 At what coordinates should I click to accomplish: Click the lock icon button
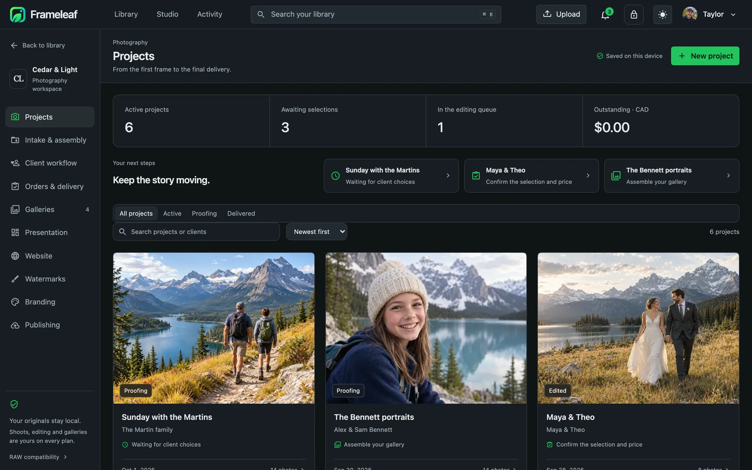(634, 14)
